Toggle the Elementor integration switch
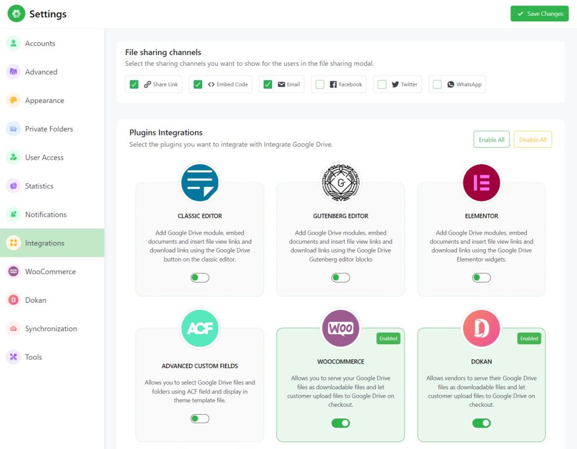577x449 pixels. pyautogui.click(x=481, y=277)
